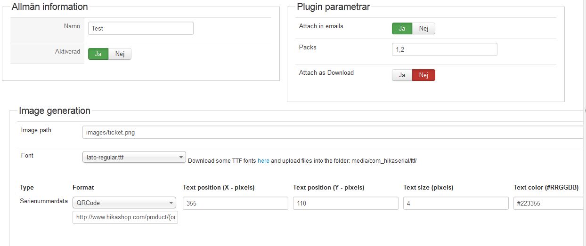This screenshot has width=586, height=246.
Task: Enable Attach in emails with Ja
Action: click(402, 29)
